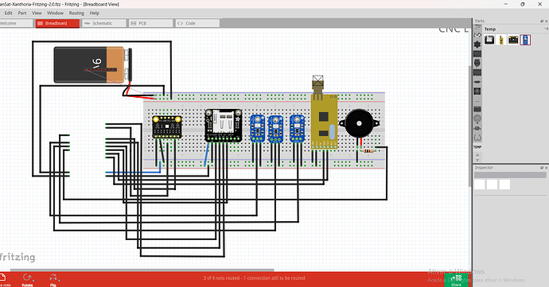Click down arrow below parts bin list
This screenshot has height=287, width=549.
point(477,160)
